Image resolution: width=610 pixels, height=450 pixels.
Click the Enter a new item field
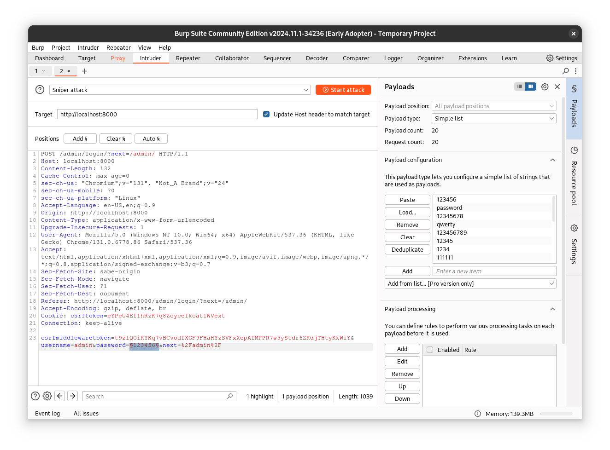(494, 271)
